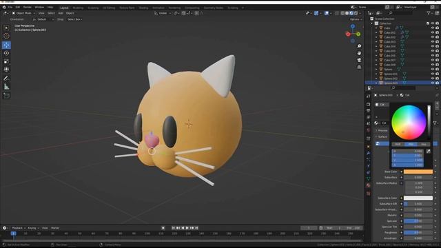Viewport: 441px width, 248px height.
Task: Hide Cube object with its eye icon
Action: pos(433,28)
